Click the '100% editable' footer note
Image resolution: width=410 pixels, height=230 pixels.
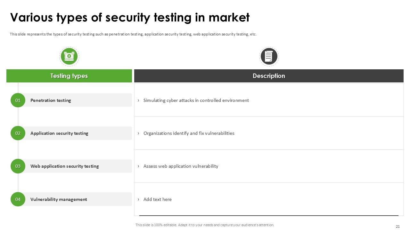(x=205, y=225)
